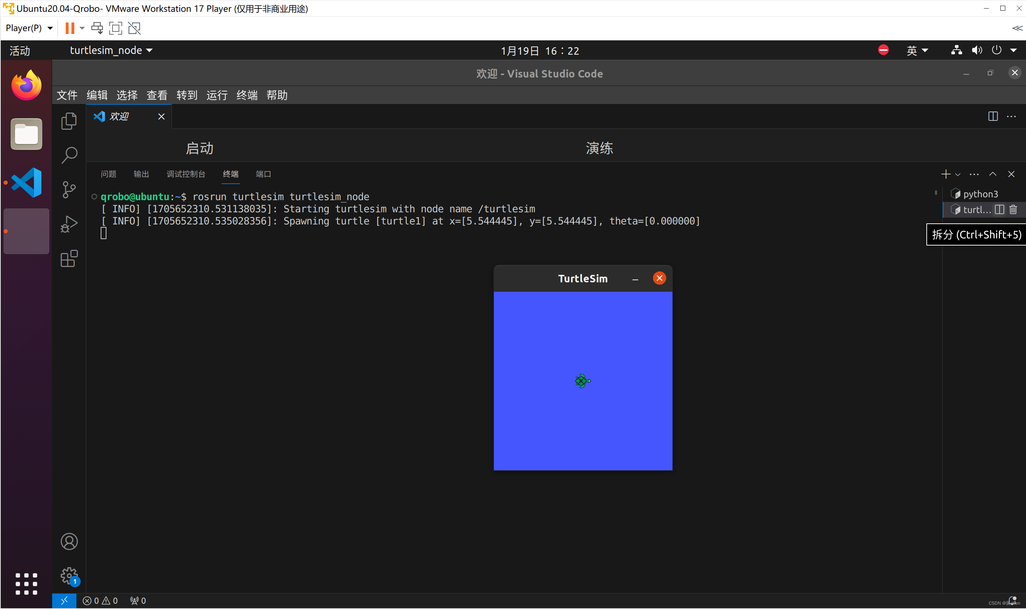Launch Firefox from the Ubuntu dock
This screenshot has height=609, width=1026.
[x=26, y=85]
